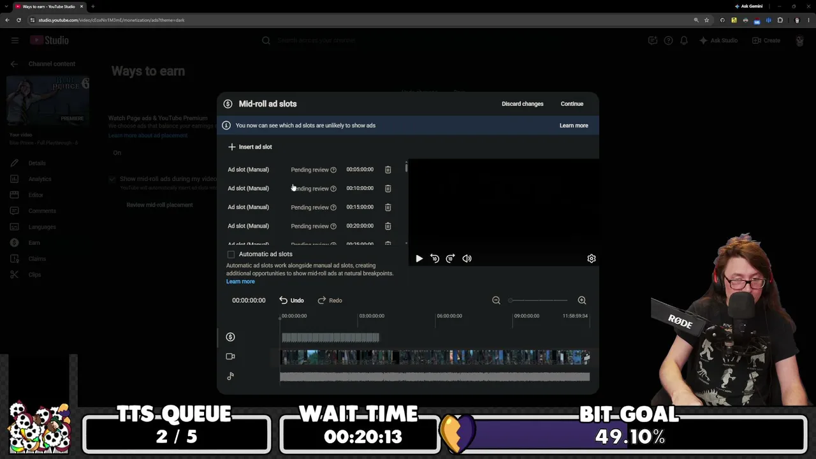Open Comments in the Studio sidebar

pos(42,211)
